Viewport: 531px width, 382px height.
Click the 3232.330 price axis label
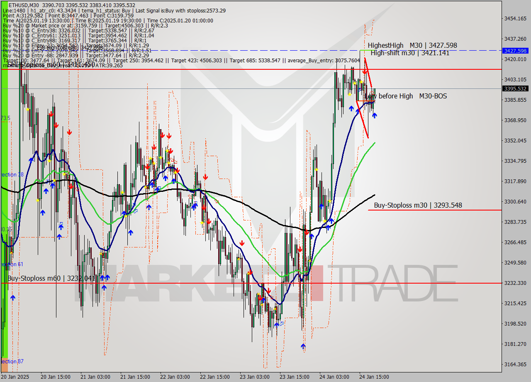coord(515,283)
